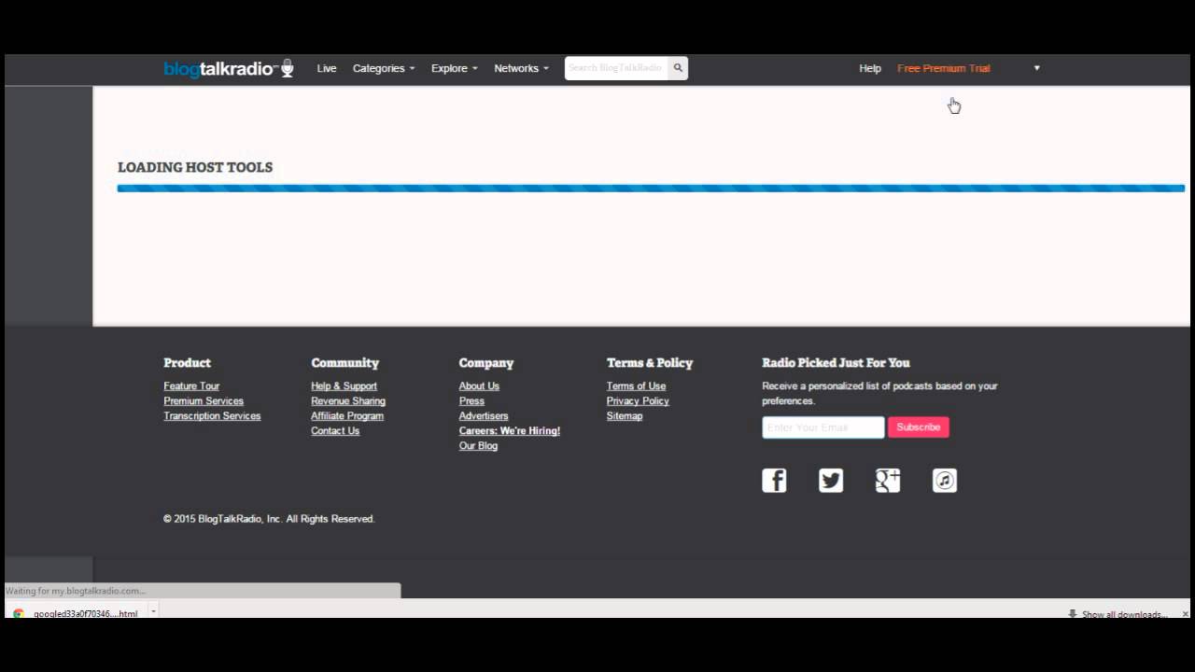The width and height of the screenshot is (1195, 672).
Task: Open the About Us link
Action: pos(479,386)
